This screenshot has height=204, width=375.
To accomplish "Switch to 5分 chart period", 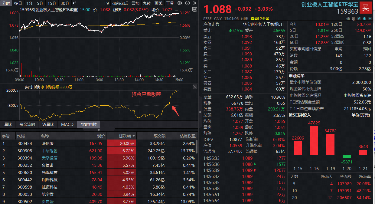I will click(x=40, y=3).
